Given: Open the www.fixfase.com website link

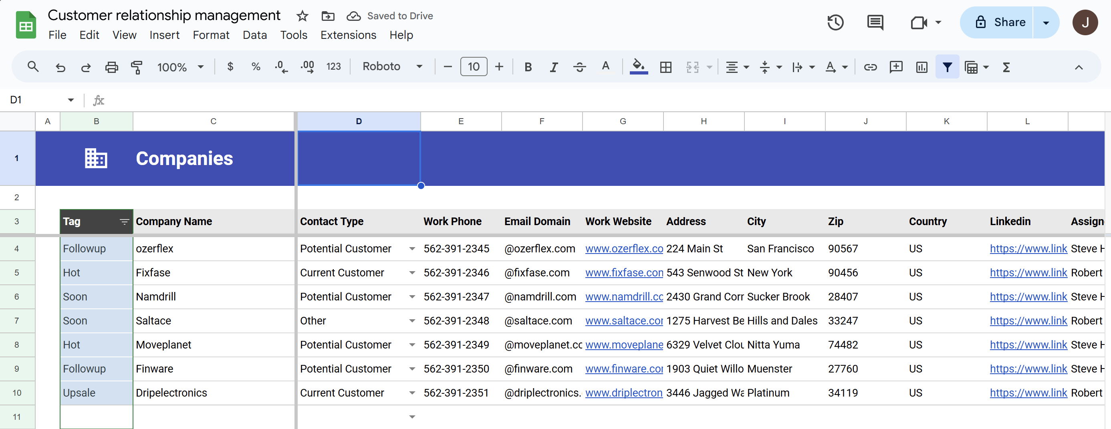Looking at the screenshot, I should click(624, 272).
